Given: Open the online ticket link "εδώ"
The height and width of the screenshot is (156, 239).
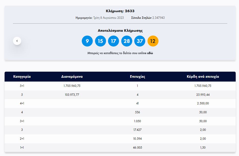Looking at the screenshot, I should [150, 53].
